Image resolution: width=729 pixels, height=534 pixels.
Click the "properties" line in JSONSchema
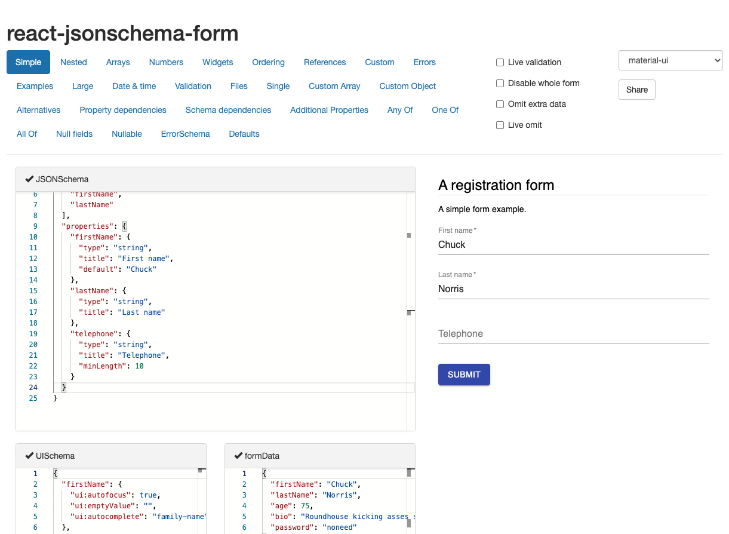pos(94,226)
